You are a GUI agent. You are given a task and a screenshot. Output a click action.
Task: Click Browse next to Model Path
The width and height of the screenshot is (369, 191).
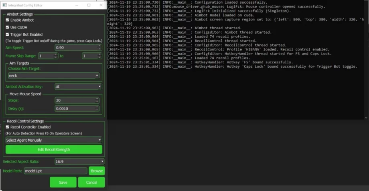97,171
